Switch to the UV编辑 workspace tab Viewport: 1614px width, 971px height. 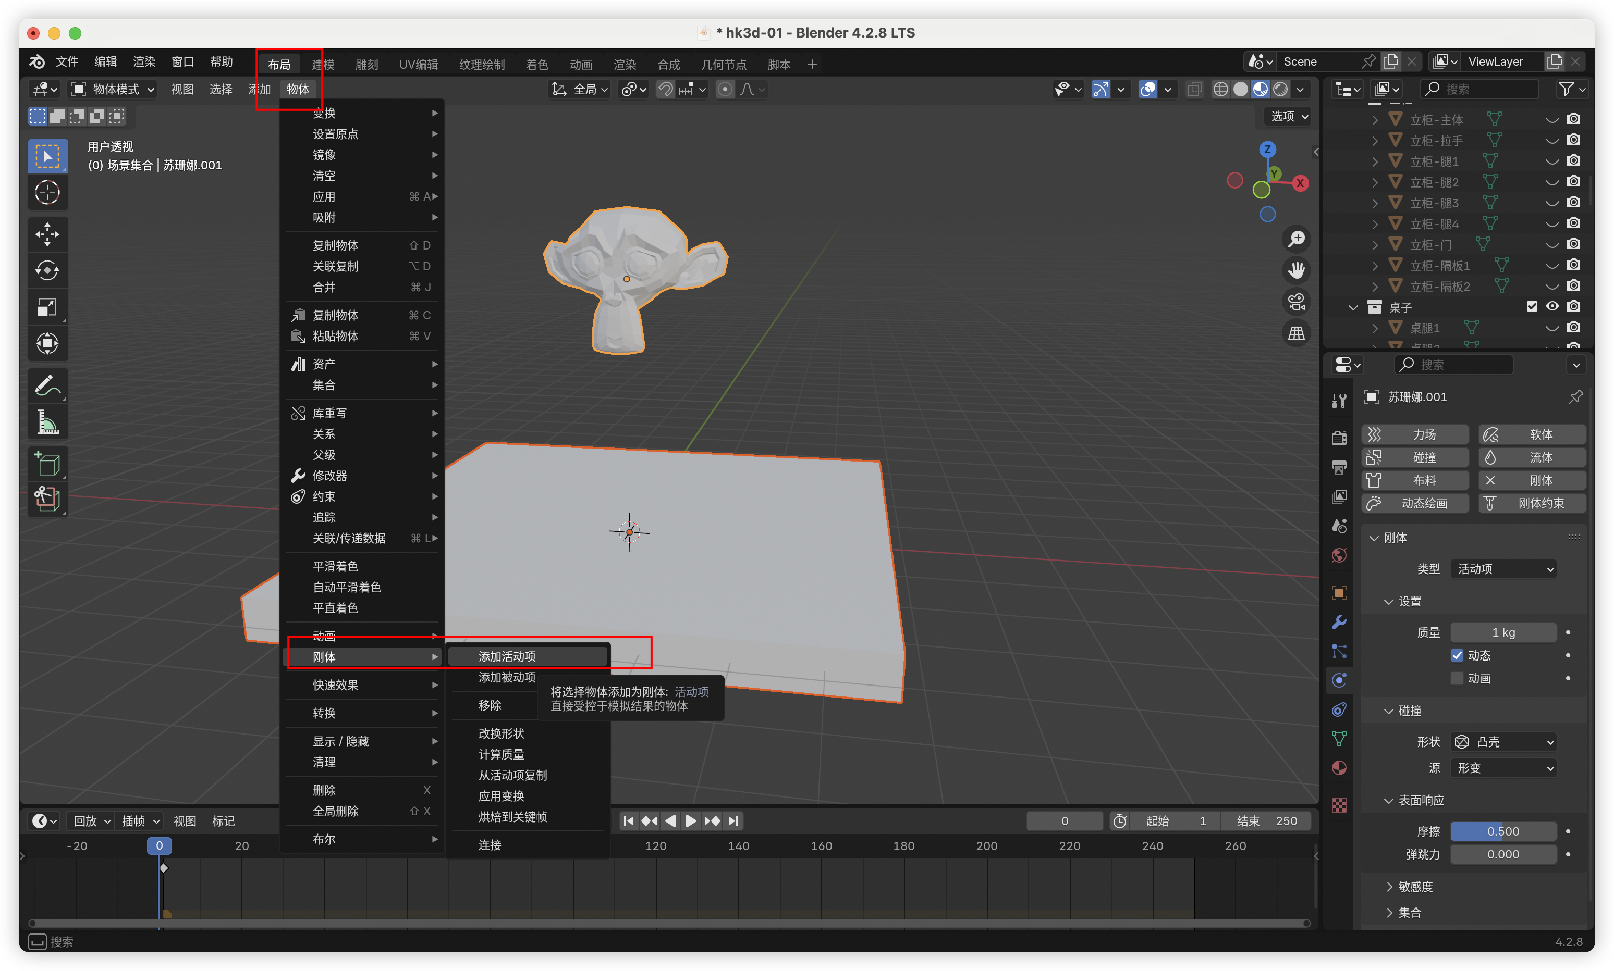point(419,64)
